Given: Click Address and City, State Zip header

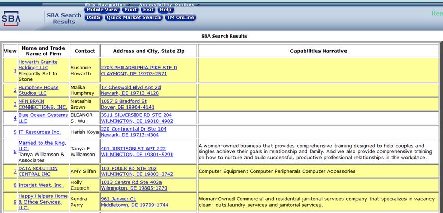Looking at the screenshot, I should [149, 51].
